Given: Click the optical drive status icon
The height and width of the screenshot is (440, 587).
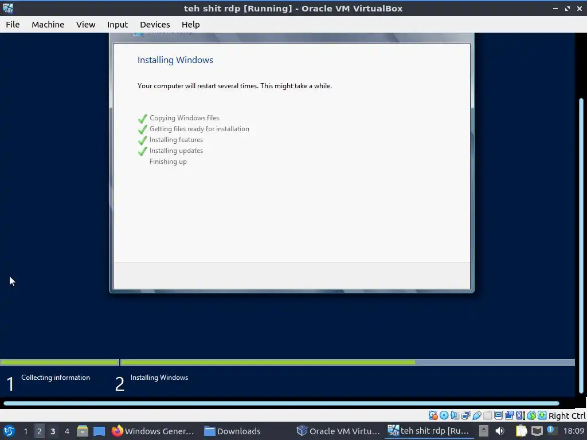Looking at the screenshot, I should point(444,415).
